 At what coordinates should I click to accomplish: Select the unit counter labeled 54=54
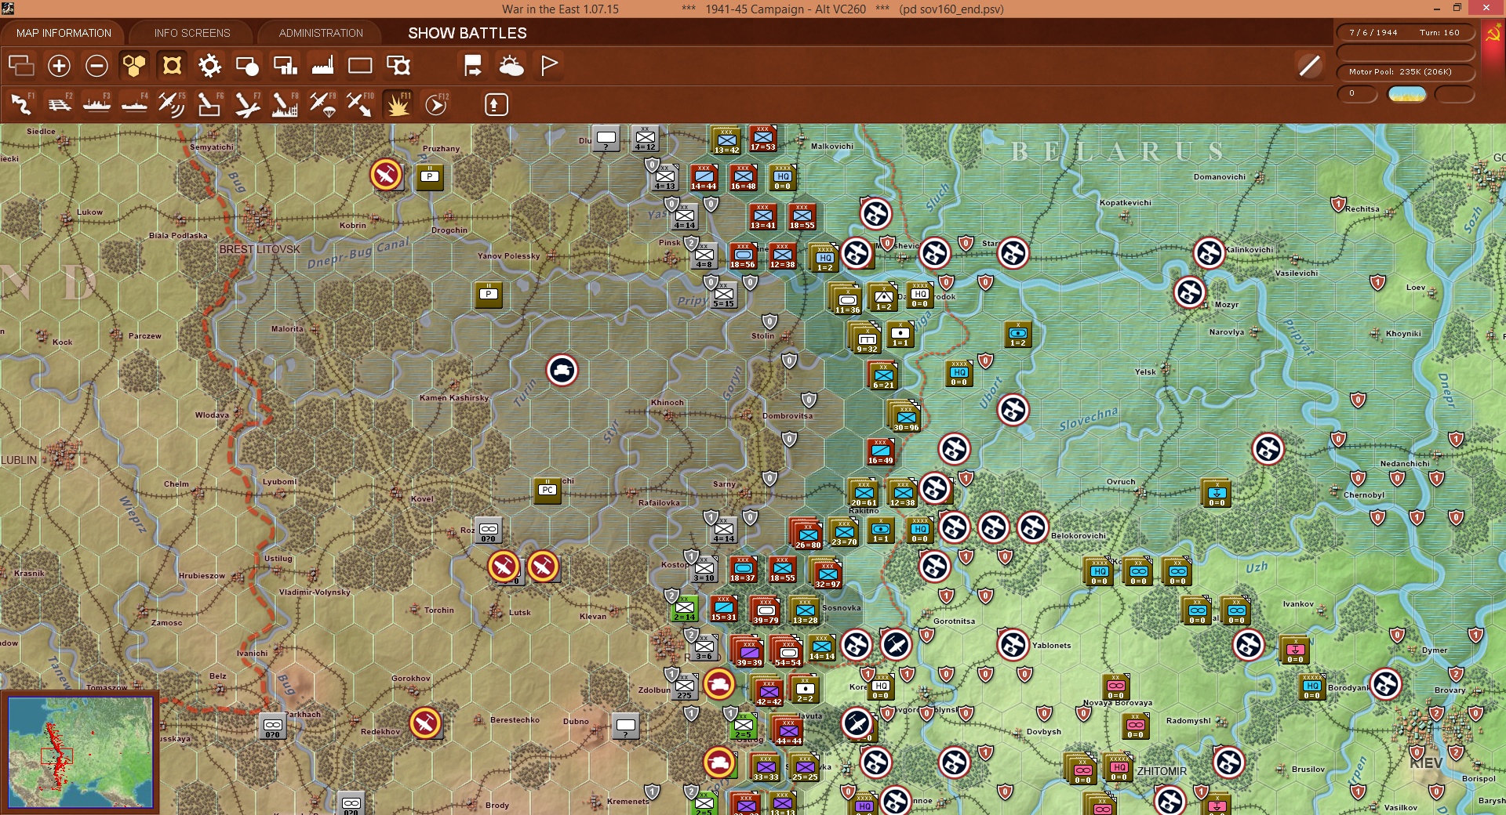click(788, 651)
